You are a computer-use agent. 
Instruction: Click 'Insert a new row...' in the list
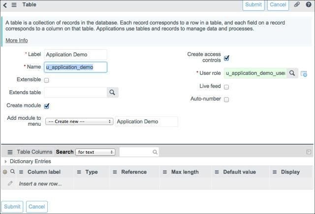click(x=40, y=183)
